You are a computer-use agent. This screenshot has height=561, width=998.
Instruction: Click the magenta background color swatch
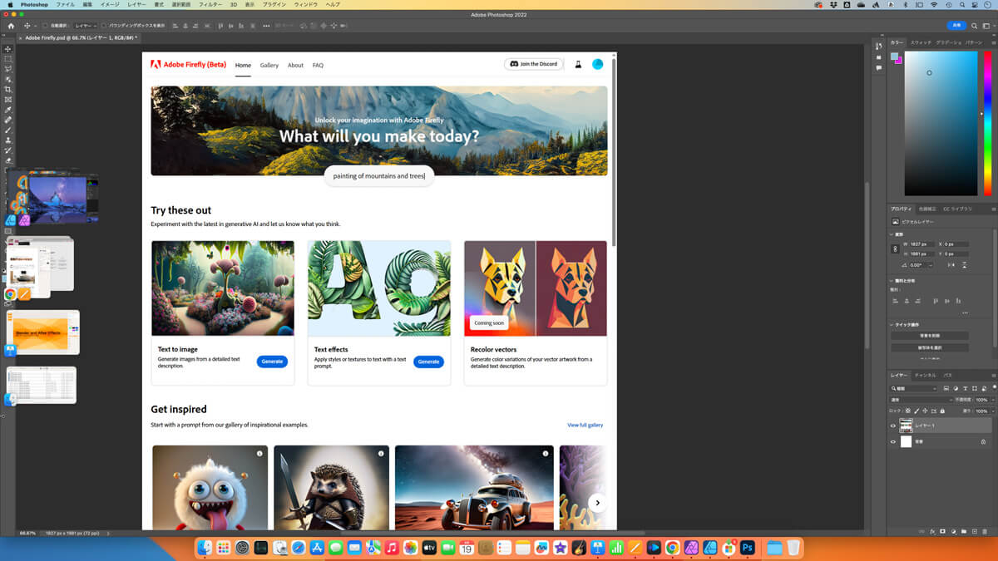pos(899,61)
